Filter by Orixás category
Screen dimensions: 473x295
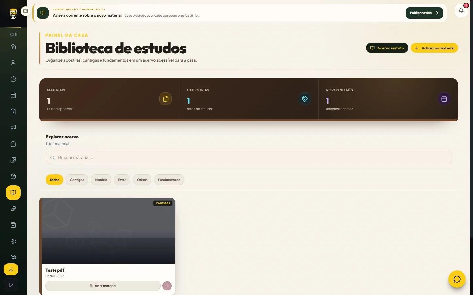(x=142, y=180)
